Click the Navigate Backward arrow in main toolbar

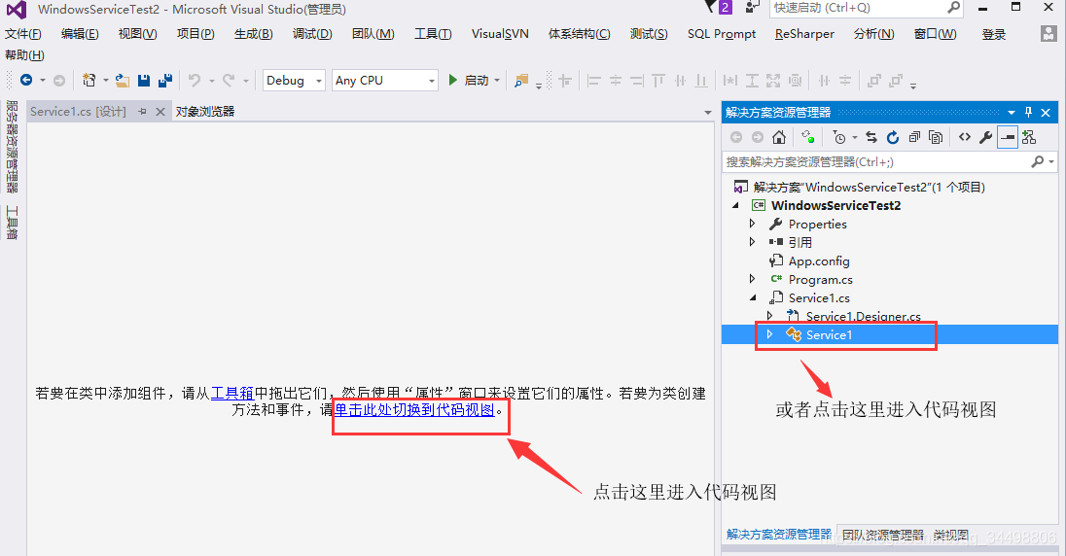[x=26, y=81]
